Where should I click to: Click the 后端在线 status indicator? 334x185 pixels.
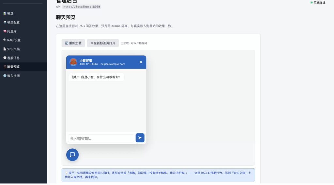click(318, 3)
